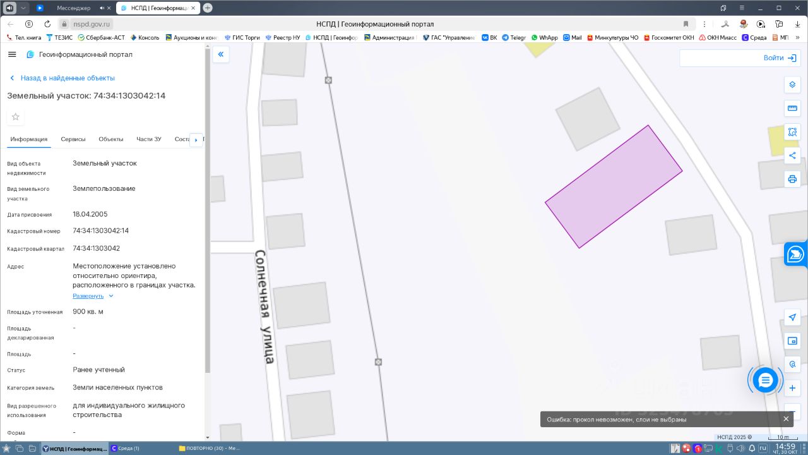Zoom in with the plus button
The width and height of the screenshot is (808, 455).
[792, 388]
